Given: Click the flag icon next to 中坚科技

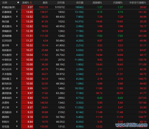Looking at the screenshot, I should point(17,59).
